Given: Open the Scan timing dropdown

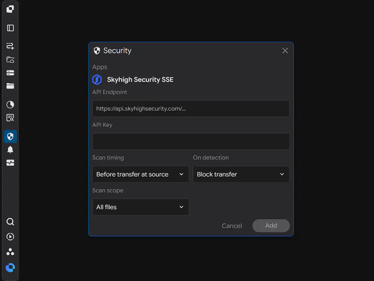Looking at the screenshot, I should pyautogui.click(x=141, y=174).
